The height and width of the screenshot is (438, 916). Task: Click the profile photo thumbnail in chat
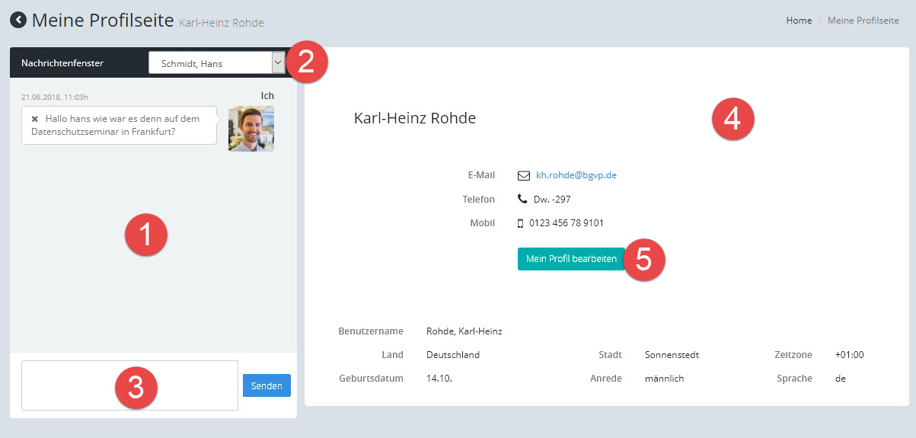click(251, 129)
